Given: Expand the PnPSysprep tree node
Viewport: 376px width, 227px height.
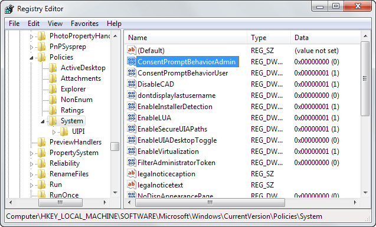Looking at the screenshot, I should [x=31, y=47].
